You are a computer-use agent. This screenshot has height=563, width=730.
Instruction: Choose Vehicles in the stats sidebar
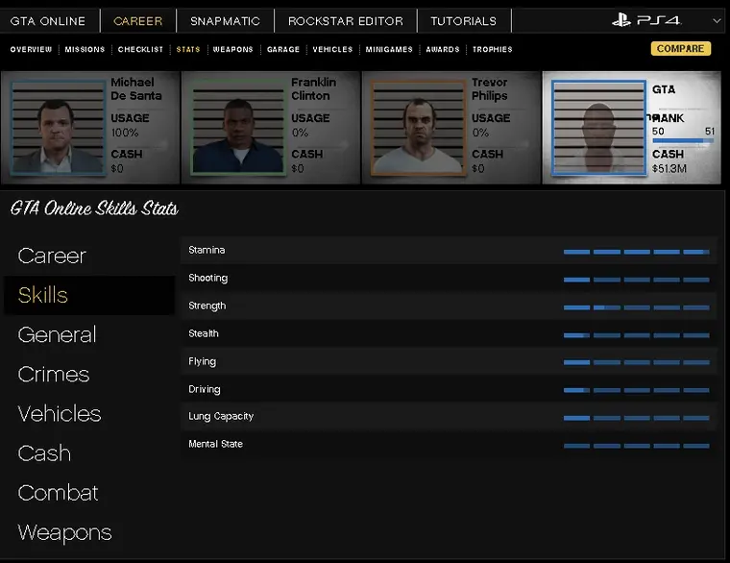[60, 413]
